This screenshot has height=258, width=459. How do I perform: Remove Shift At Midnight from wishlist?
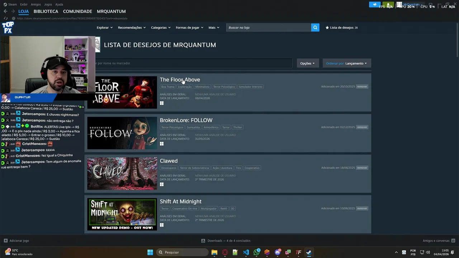[362, 208]
